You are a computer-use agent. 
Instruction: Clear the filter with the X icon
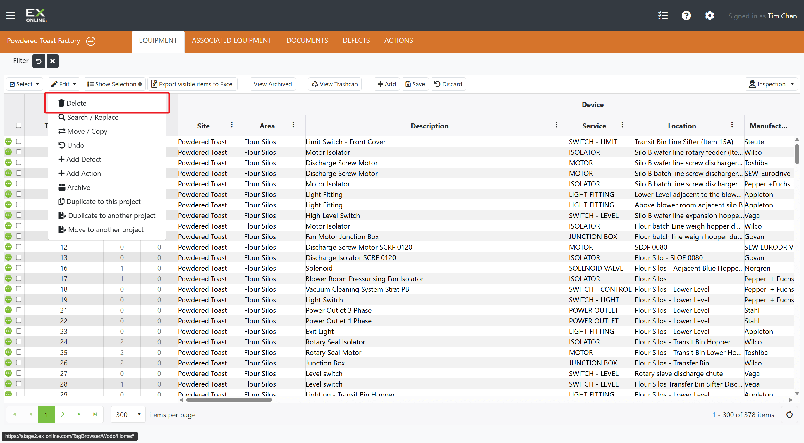click(52, 61)
